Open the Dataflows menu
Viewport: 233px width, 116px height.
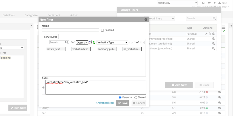click(x=8, y=15)
